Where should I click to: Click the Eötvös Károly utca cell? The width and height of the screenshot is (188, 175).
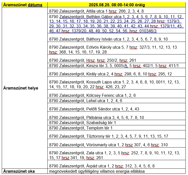coord(116,48)
